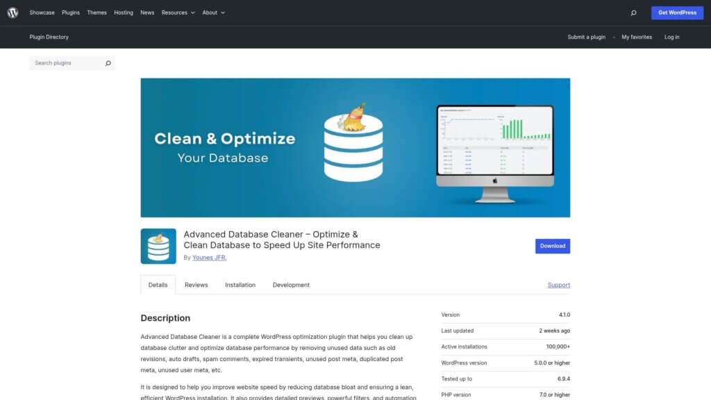The width and height of the screenshot is (711, 400).
Task: Open My favorites
Action: point(637,37)
